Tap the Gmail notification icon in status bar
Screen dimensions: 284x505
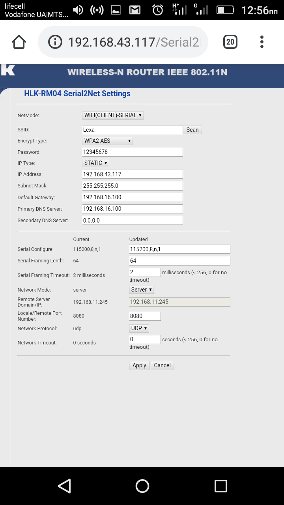[135, 10]
